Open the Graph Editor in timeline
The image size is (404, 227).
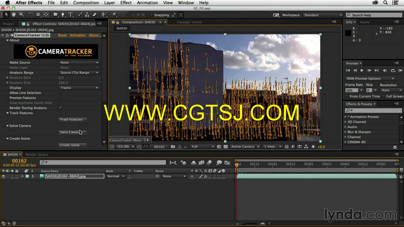click(x=227, y=162)
